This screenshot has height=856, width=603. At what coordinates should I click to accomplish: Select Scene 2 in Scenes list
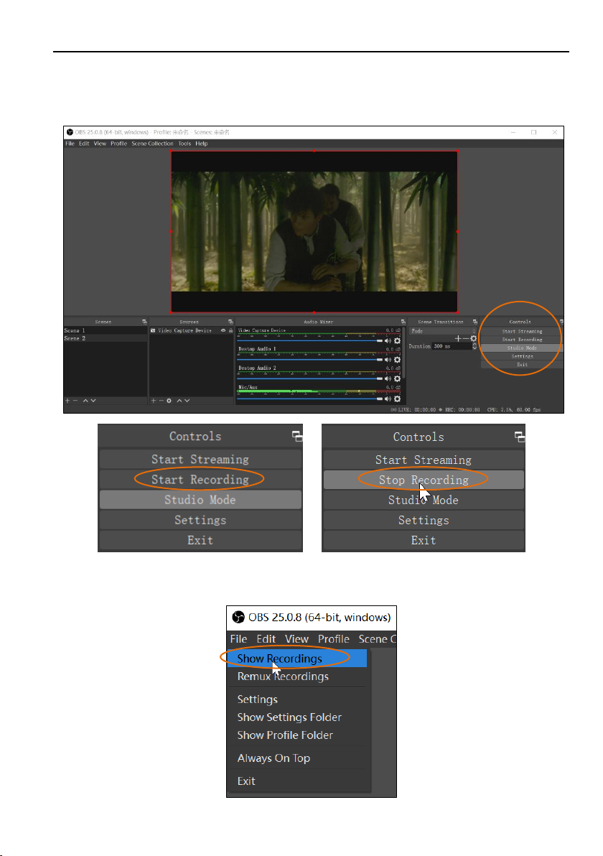pos(106,338)
